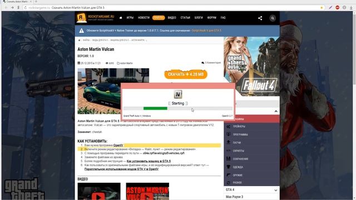Image resolution: width=356 pixels, height=200 pixels.
Task: Click the bookmark star in address bar
Action: pos(322,8)
